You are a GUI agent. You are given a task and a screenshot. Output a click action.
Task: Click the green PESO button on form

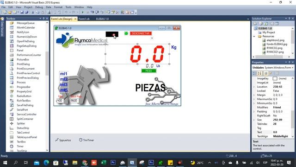149,71
